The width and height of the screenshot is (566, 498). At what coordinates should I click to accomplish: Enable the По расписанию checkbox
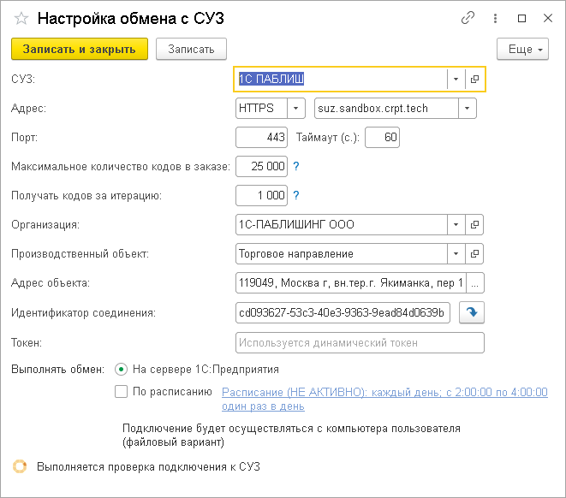[121, 393]
